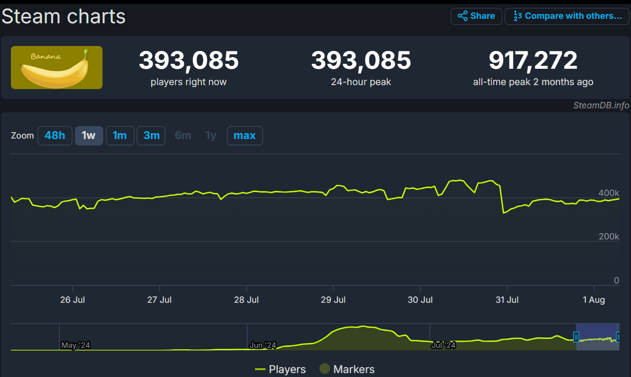The image size is (631, 377).
Task: Toggle the Players series in legend
Action: point(280,369)
